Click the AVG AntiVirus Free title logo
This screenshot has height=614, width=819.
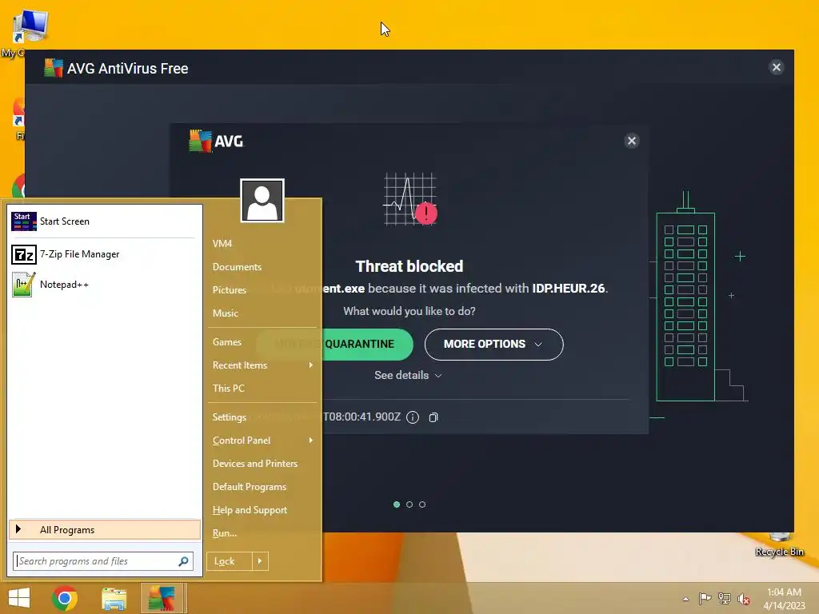[x=54, y=68]
